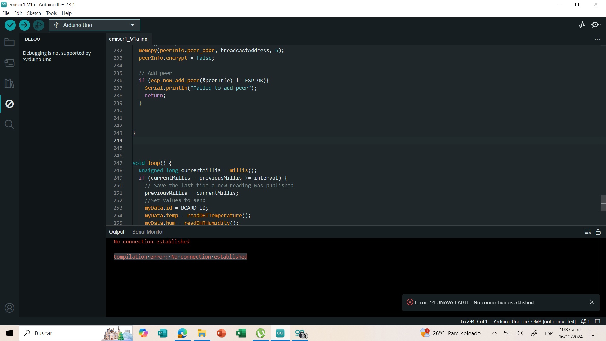Image resolution: width=606 pixels, height=341 pixels.
Task: Toggle the Debug sidebar view icon
Action: [x=9, y=104]
